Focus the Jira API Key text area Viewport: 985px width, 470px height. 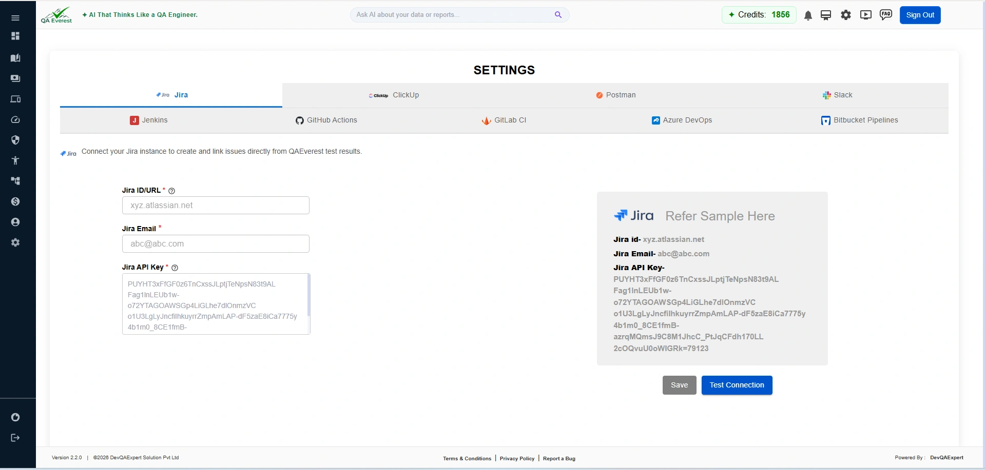pos(216,304)
